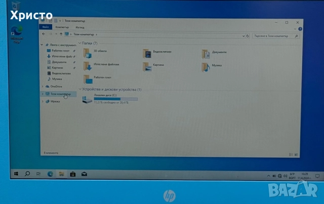Select the Изтеглени файлове folder icon
324x204 pixels.
[x=88, y=66]
